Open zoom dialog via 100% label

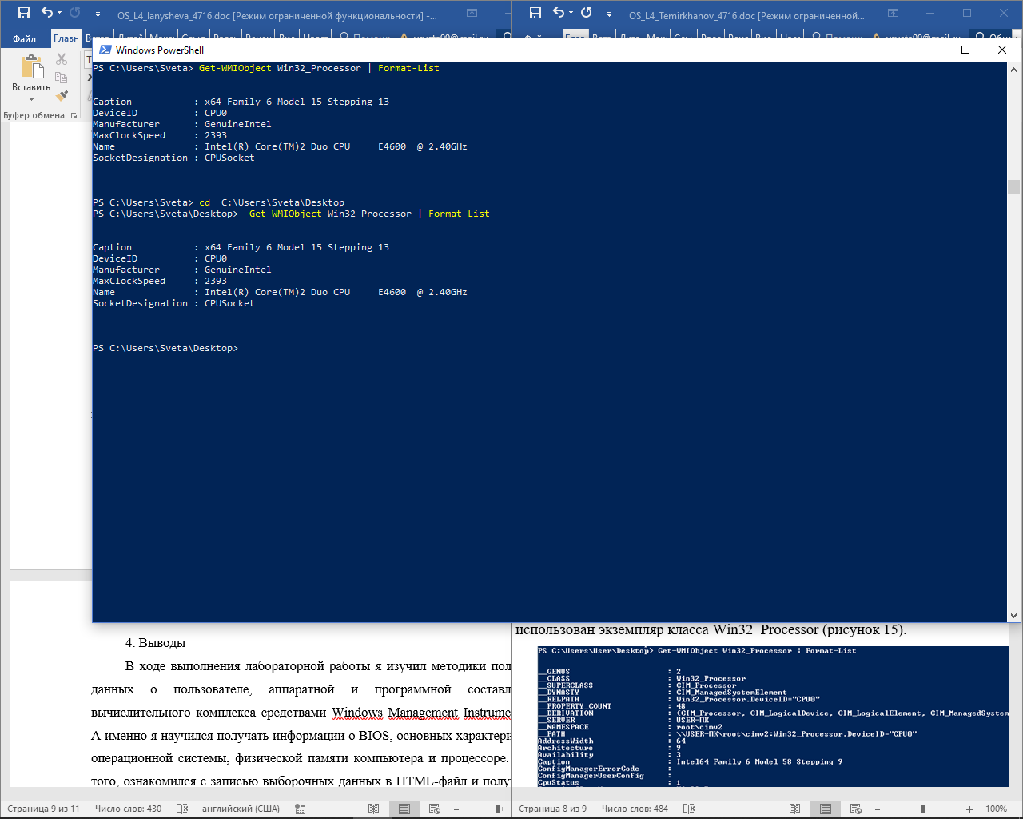click(x=996, y=809)
